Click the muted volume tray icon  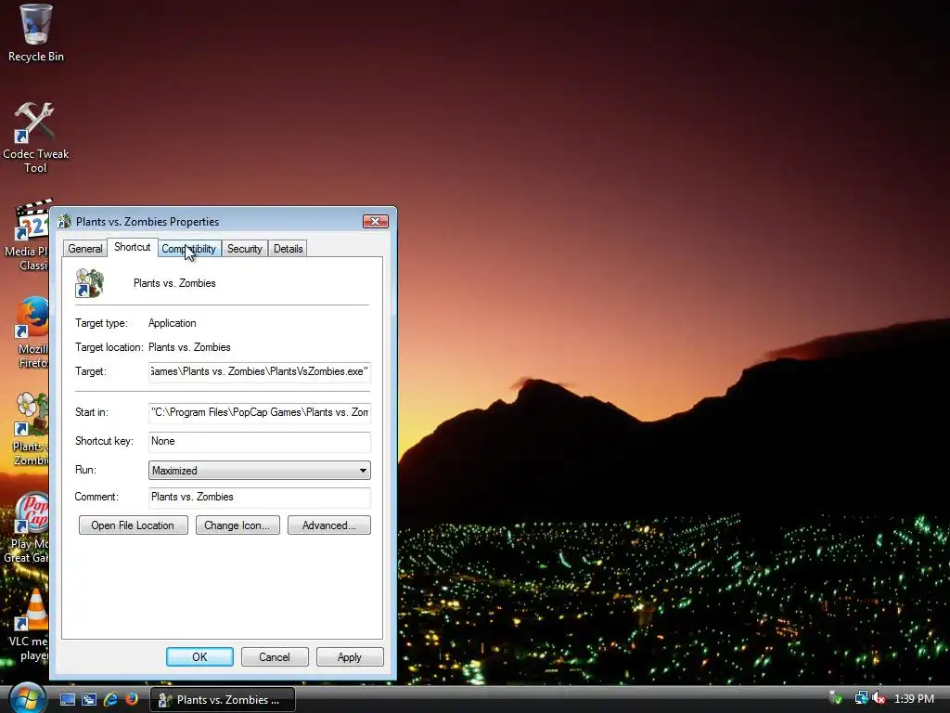[x=878, y=698]
